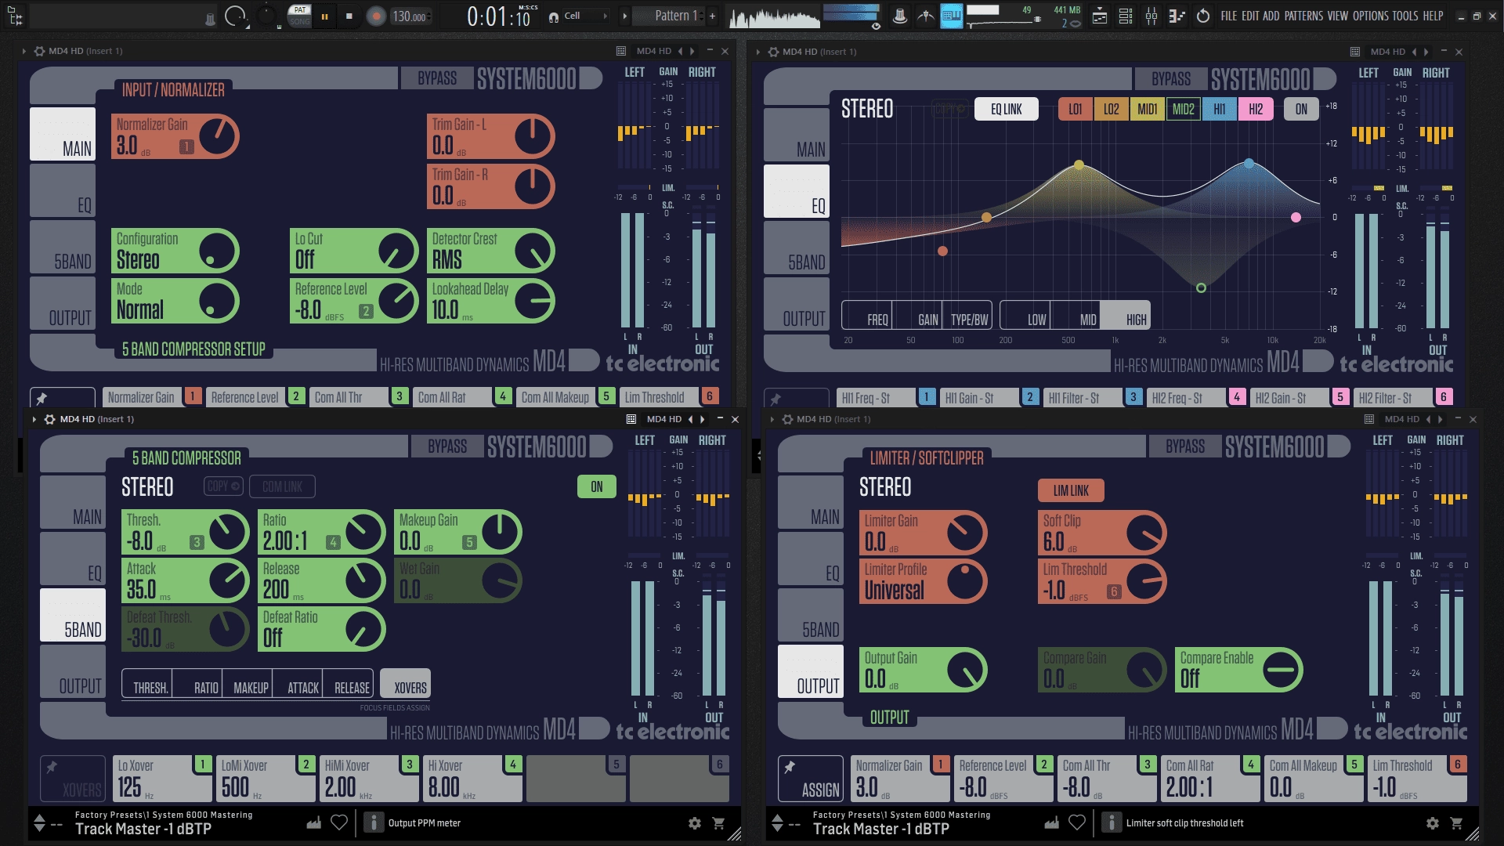Open the Channel Rack view icon
The width and height of the screenshot is (1504, 846).
click(1126, 16)
